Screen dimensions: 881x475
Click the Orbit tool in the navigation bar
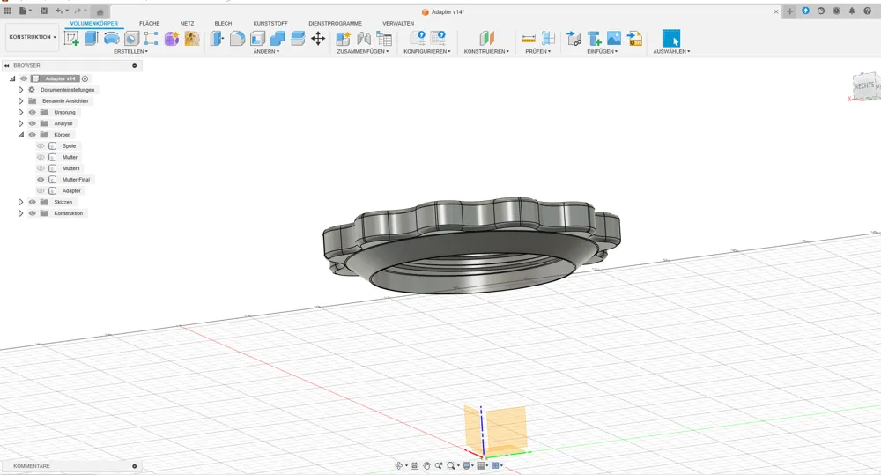(x=399, y=465)
